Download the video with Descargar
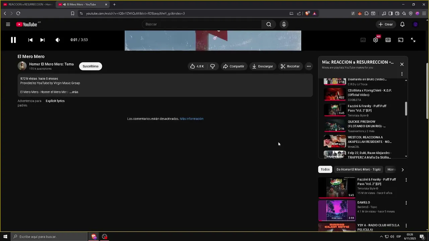Viewport: 429px width, 241px height. click(x=262, y=66)
